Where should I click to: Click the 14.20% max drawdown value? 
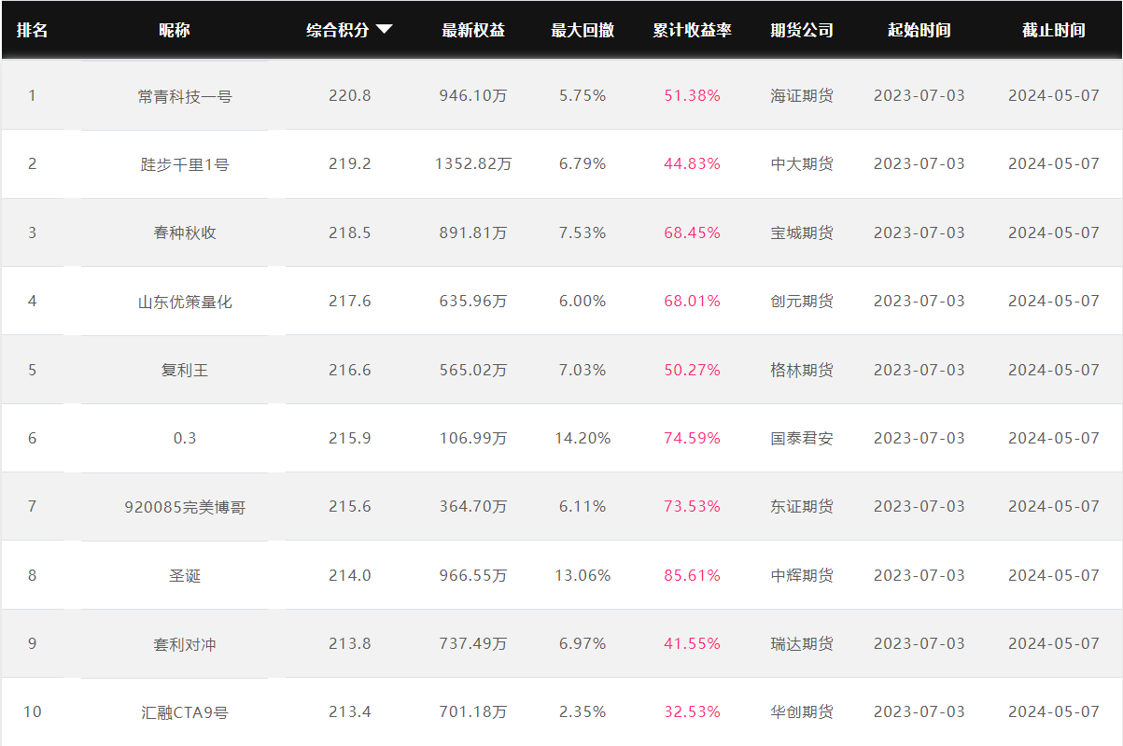tap(583, 438)
